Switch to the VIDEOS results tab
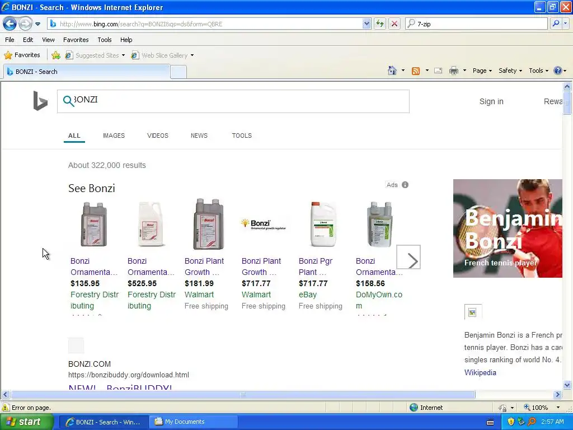The image size is (573, 430). click(157, 135)
